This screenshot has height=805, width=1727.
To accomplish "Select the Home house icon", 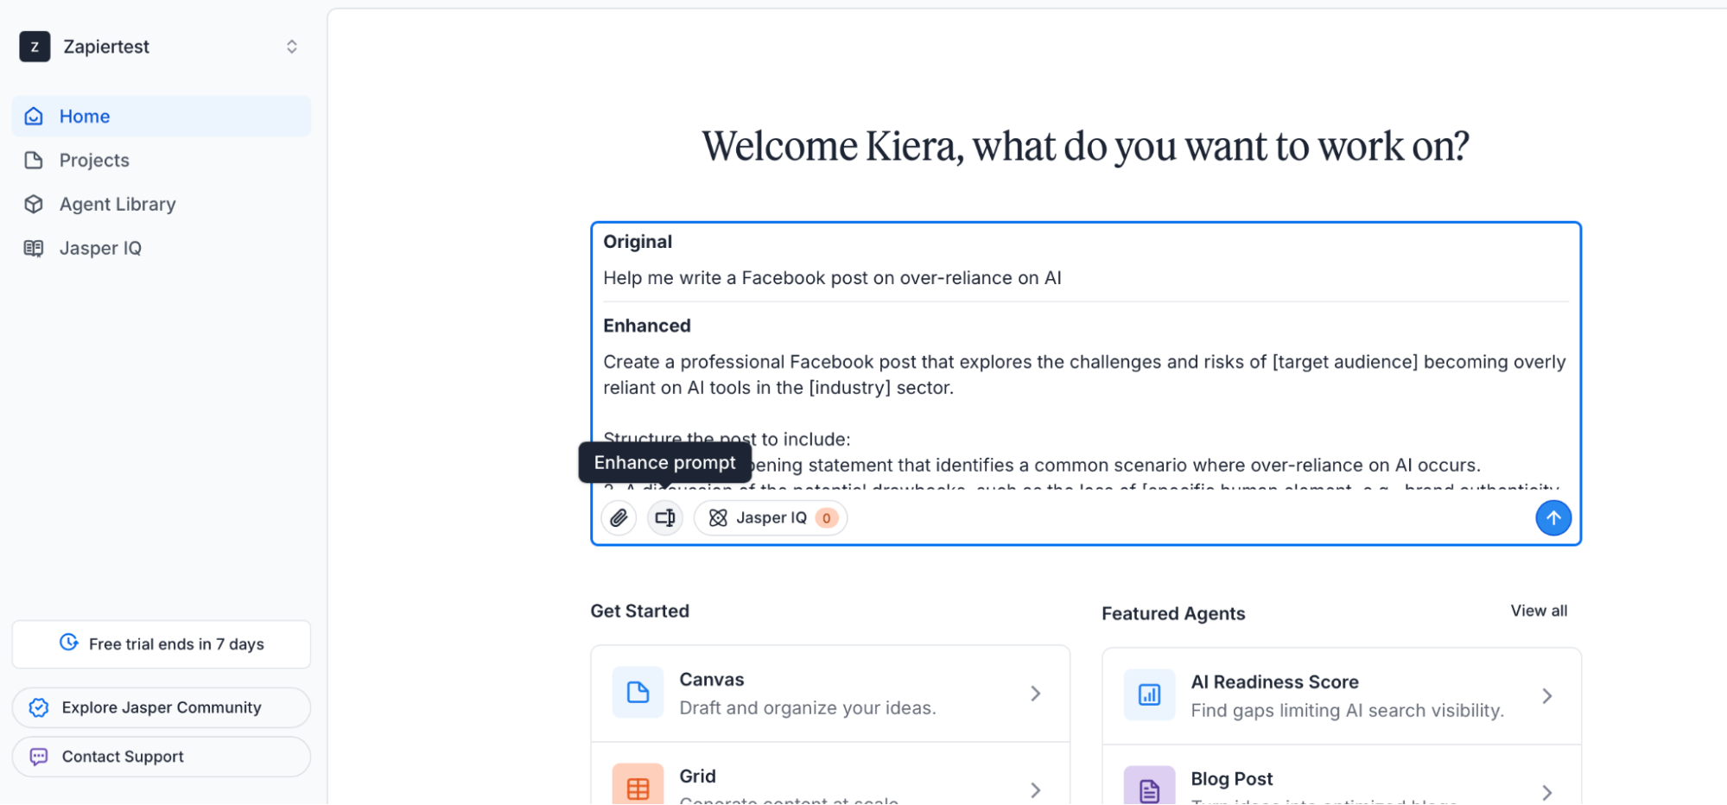I will 34,117.
